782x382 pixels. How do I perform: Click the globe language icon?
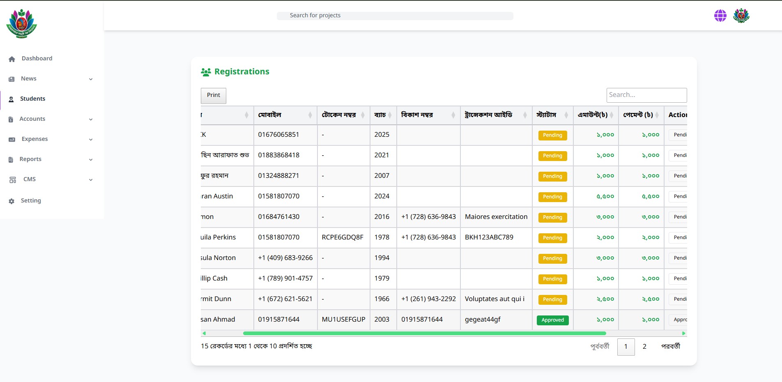click(x=720, y=16)
